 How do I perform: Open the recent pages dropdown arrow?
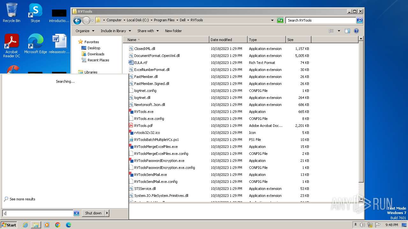(x=92, y=20)
